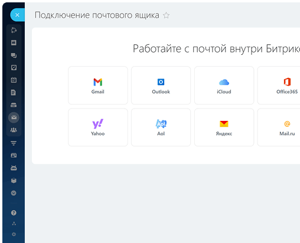Open the Calendar sidebar icon
Image resolution: width=300 pixels, height=243 pixels.
point(14,80)
